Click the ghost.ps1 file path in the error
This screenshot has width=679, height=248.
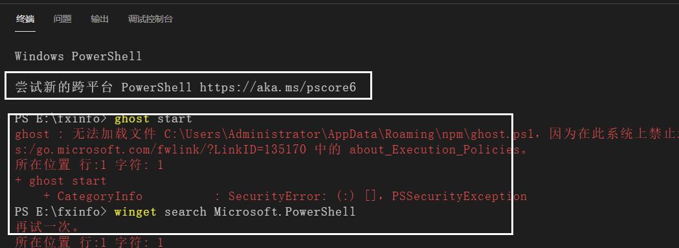(349, 135)
